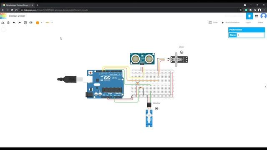Expand collapsed components panel arrow at right edge

click(266, 87)
